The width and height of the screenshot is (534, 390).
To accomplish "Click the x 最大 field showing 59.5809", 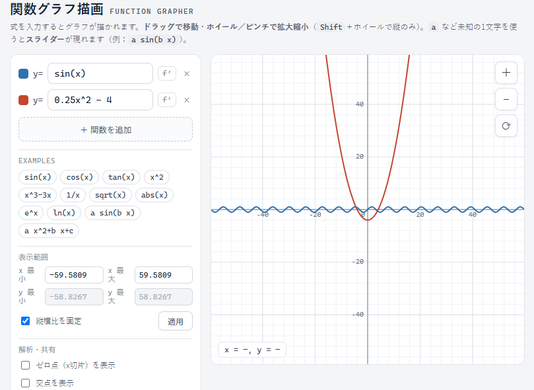I will pos(164,275).
